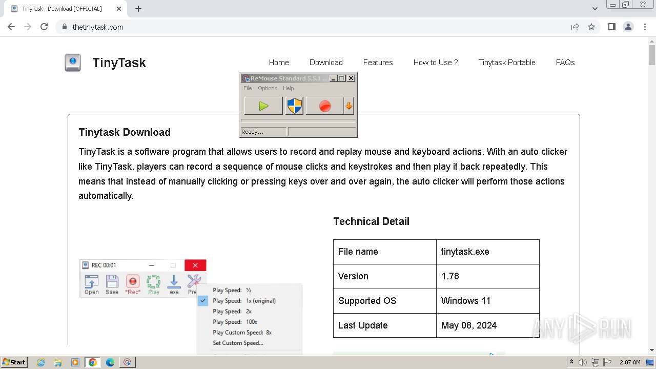The width and height of the screenshot is (656, 369).
Task: Open a new tab with plus button
Action: pyautogui.click(x=138, y=9)
